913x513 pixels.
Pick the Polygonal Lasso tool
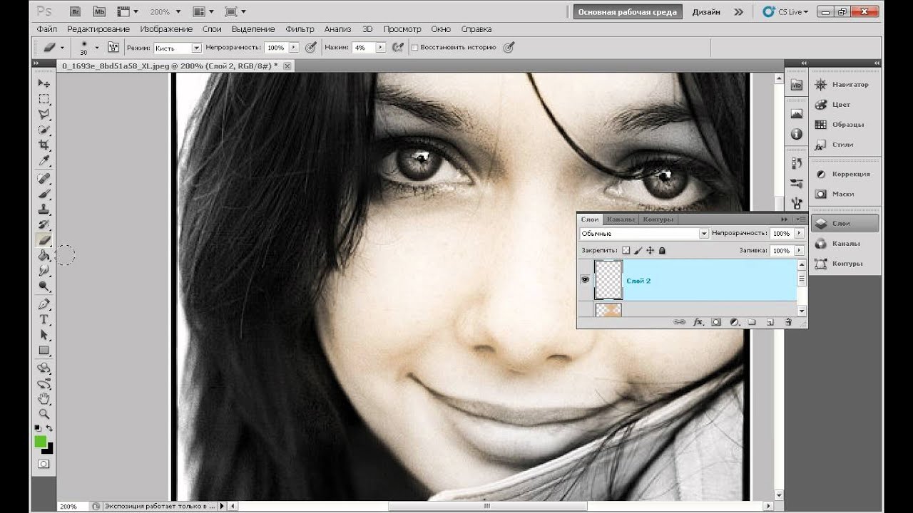[x=44, y=115]
